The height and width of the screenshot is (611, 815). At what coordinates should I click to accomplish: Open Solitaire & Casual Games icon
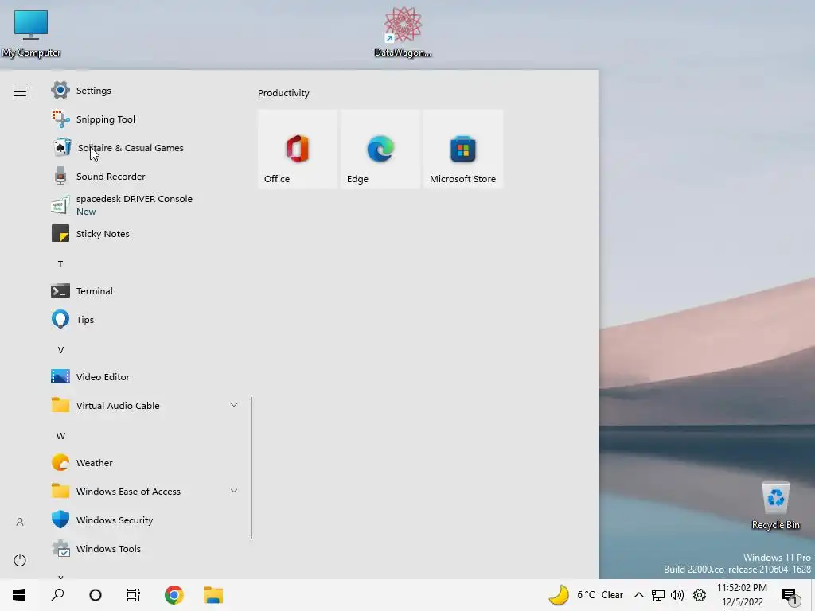click(x=60, y=147)
